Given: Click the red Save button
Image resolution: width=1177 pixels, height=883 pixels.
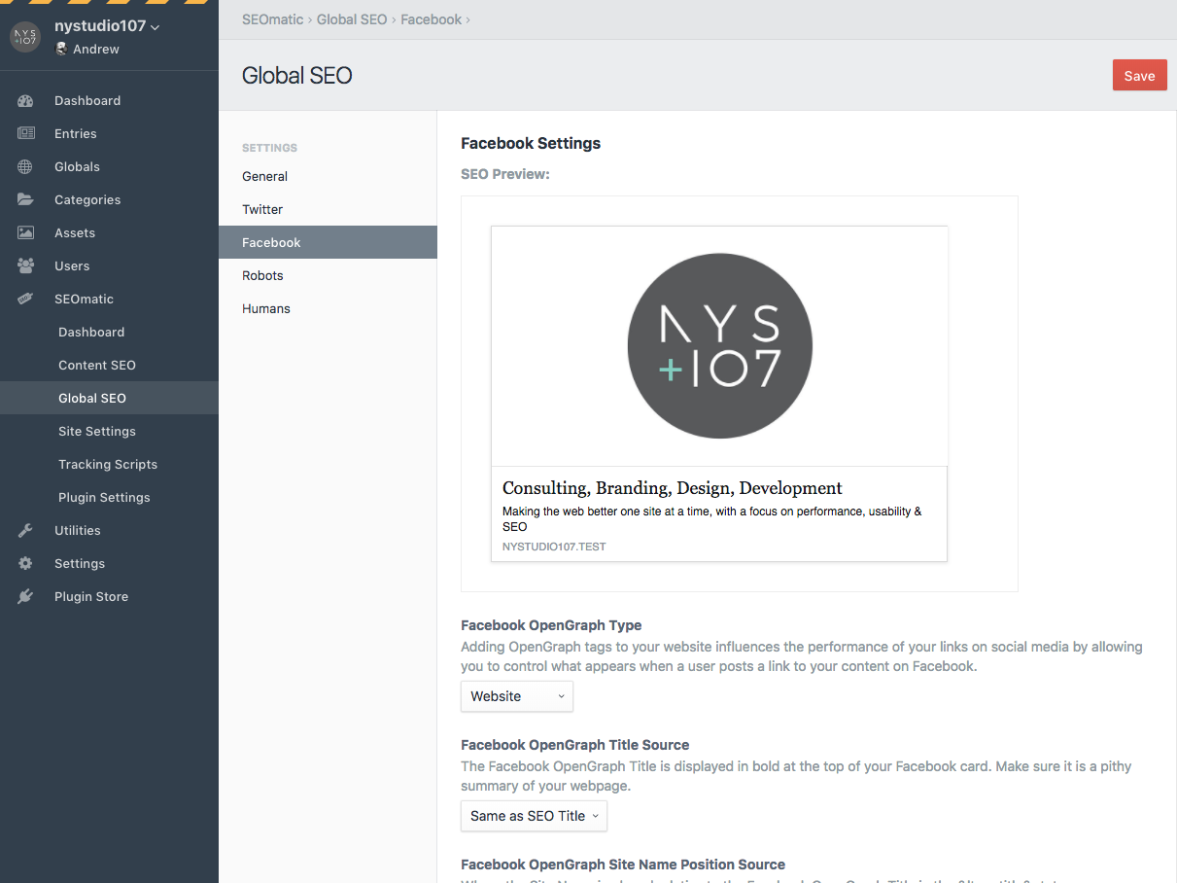Looking at the screenshot, I should coord(1139,76).
